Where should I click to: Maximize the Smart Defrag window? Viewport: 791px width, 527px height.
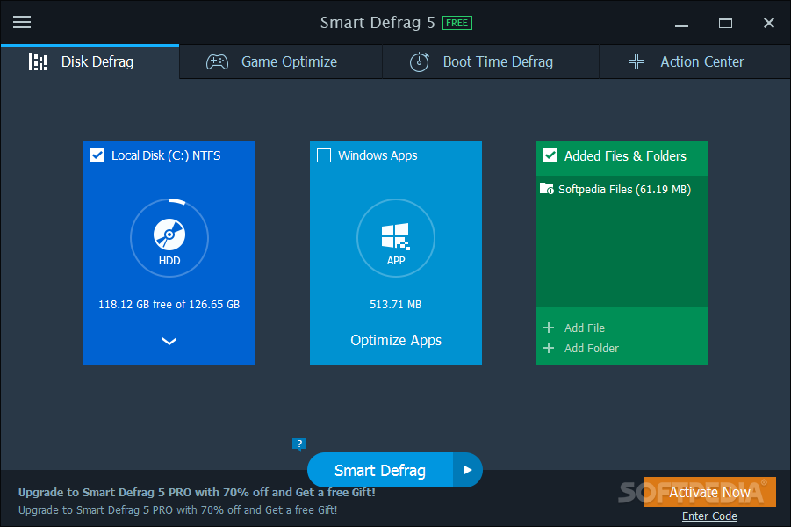[x=725, y=23]
